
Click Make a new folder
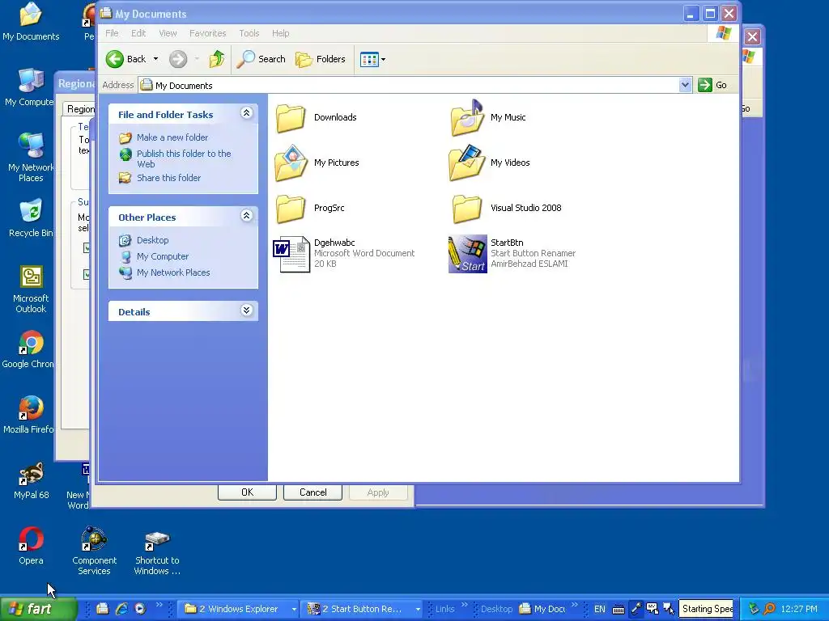click(172, 137)
